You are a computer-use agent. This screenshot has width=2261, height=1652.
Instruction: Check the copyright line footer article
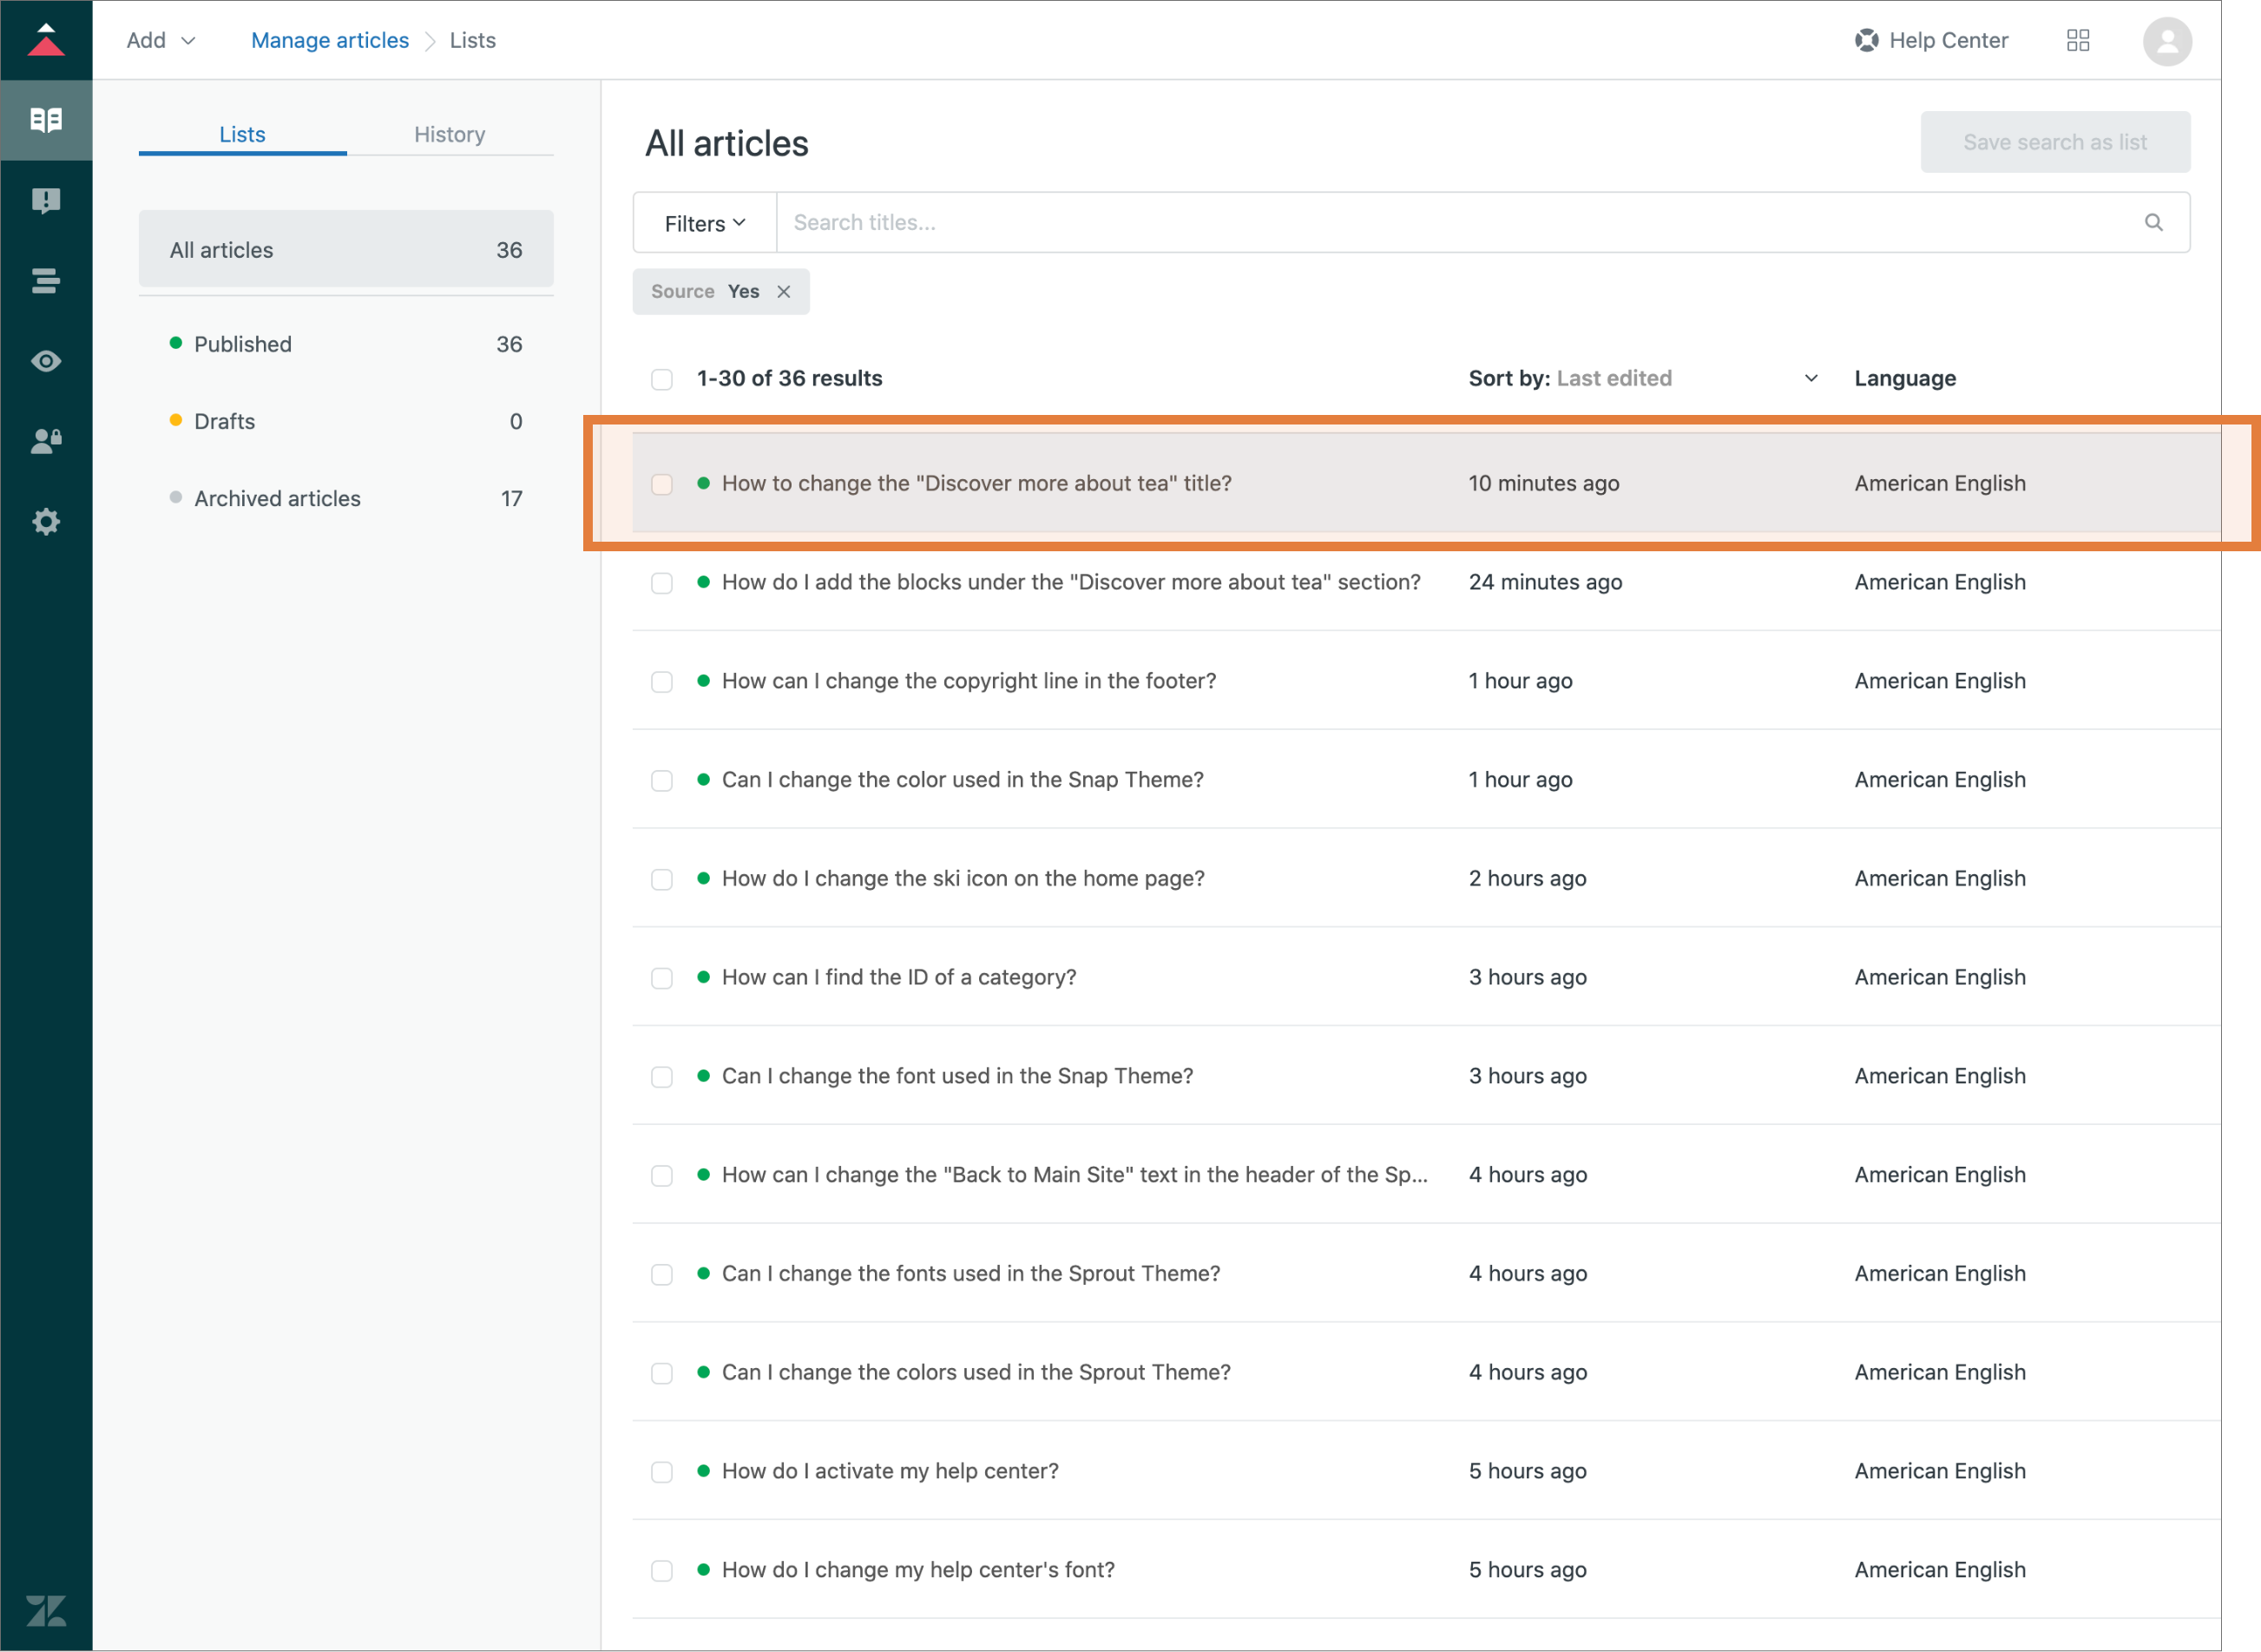click(661, 682)
